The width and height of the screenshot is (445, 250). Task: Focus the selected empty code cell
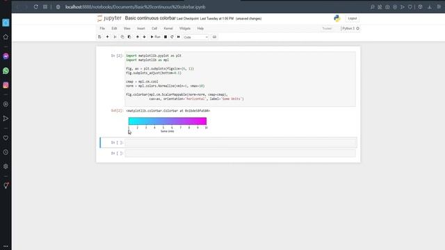coord(241,142)
